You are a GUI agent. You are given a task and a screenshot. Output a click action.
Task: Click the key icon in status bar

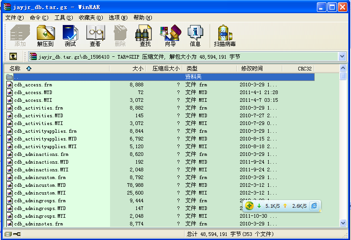(x=17, y=234)
